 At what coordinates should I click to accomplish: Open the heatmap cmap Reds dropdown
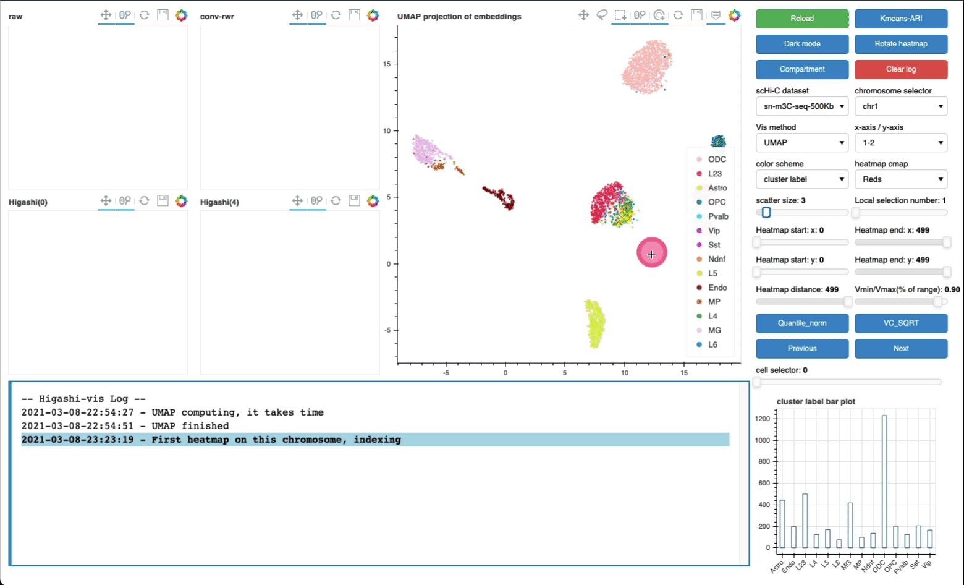[900, 179]
